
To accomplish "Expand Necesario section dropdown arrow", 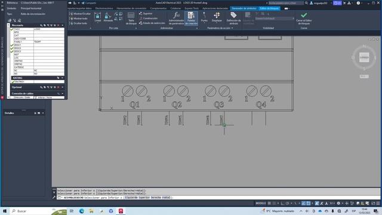I will (63, 25).
